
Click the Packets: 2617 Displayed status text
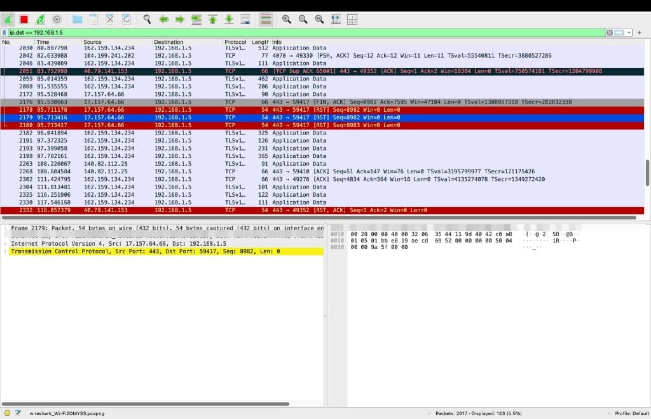coord(478,413)
